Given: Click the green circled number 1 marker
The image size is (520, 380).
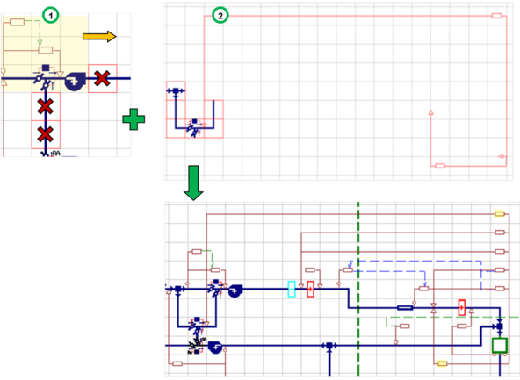Looking at the screenshot, I should pos(50,15).
